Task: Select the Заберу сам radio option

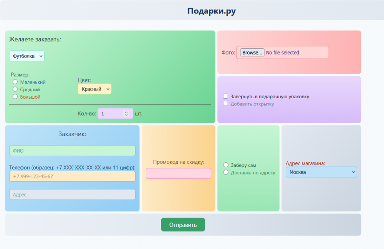Action: (226, 165)
